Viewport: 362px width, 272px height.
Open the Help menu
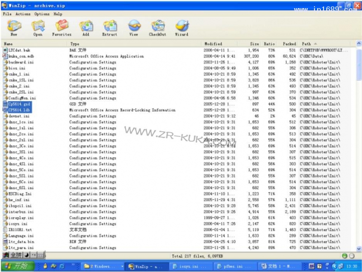(58, 14)
